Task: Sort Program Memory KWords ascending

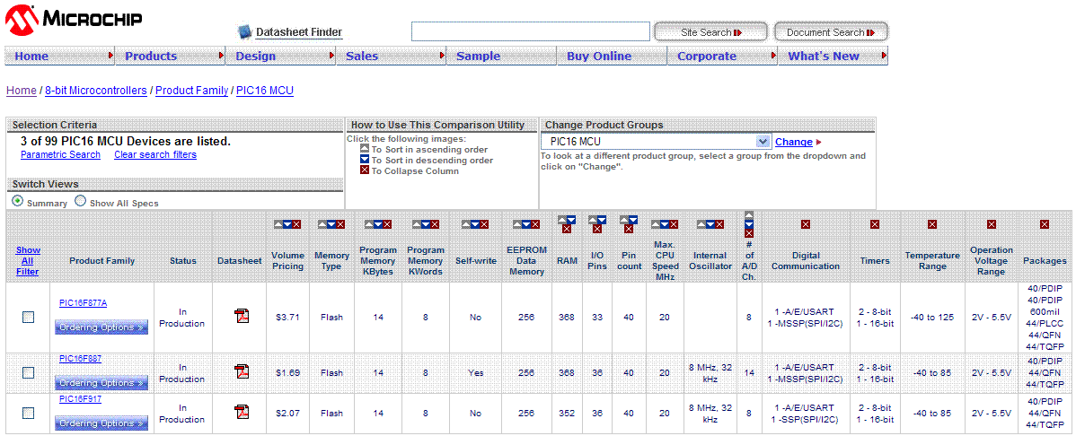Action: [417, 224]
